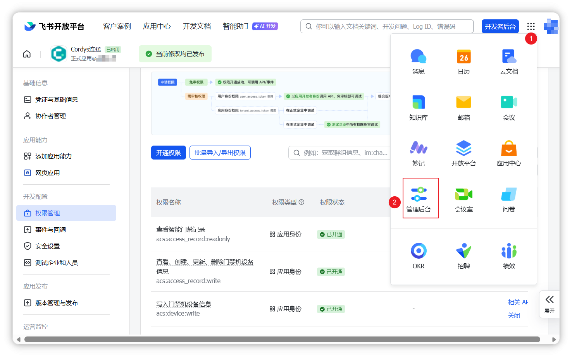Click the 已开通 status for acs:device:write
This screenshot has width=572, height=357.
click(x=331, y=309)
